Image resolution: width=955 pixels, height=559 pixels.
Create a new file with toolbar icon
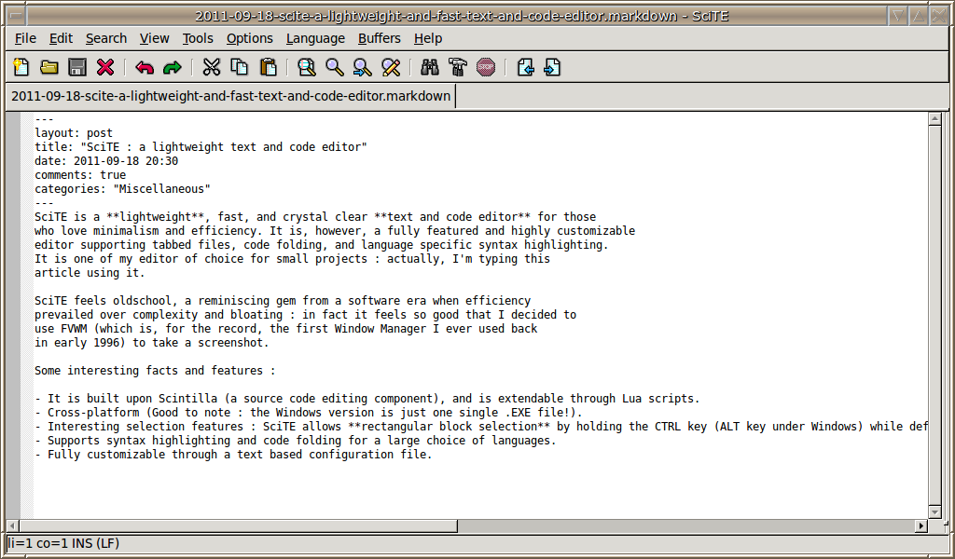pos(21,67)
